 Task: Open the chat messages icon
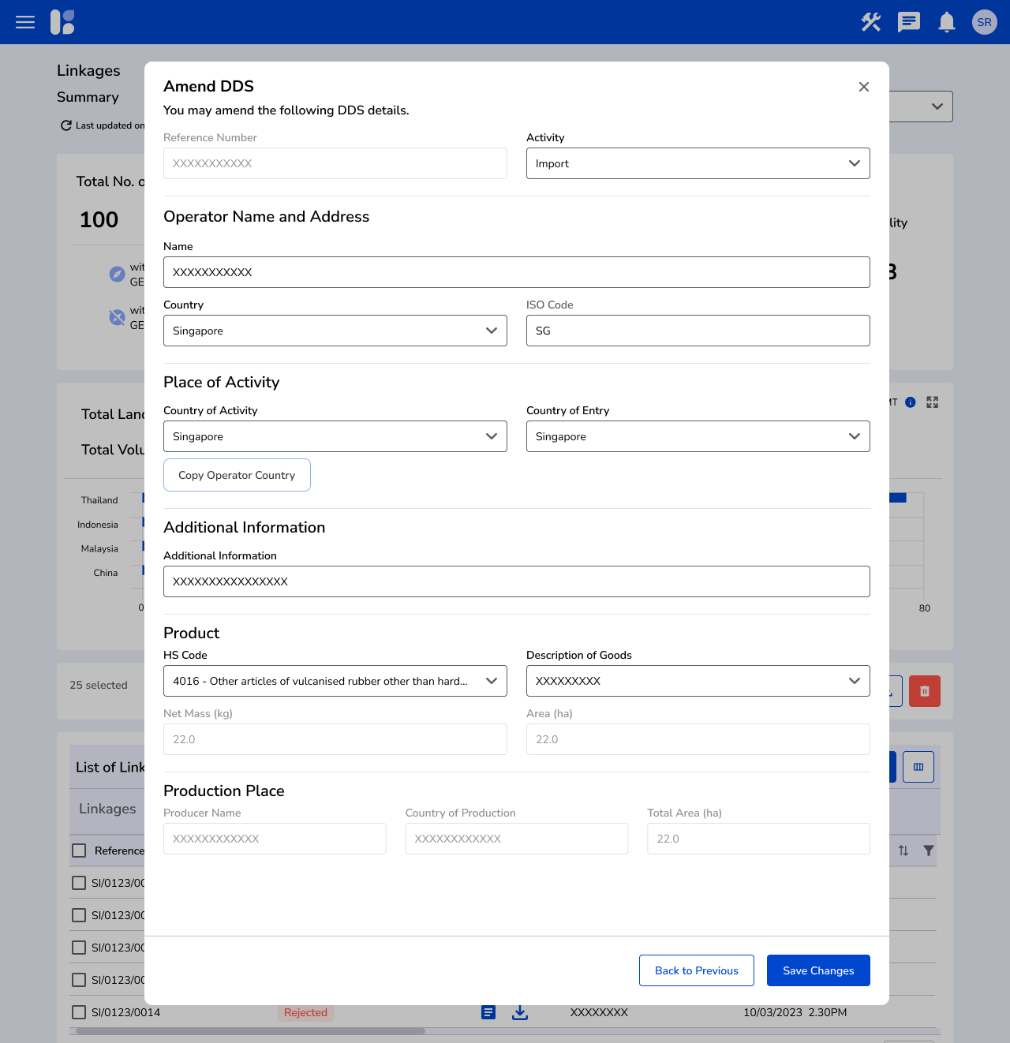tap(909, 22)
